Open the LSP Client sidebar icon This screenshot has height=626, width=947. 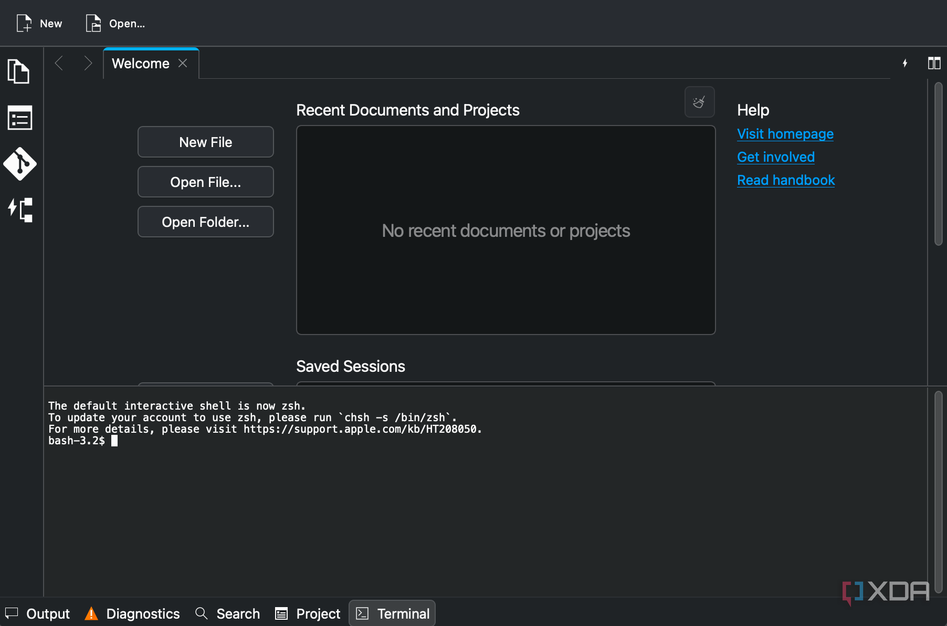coord(19,210)
